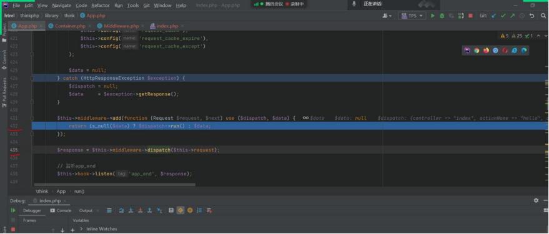Open the Navigate menu
This screenshot has width=549, height=234.
[61, 5]
